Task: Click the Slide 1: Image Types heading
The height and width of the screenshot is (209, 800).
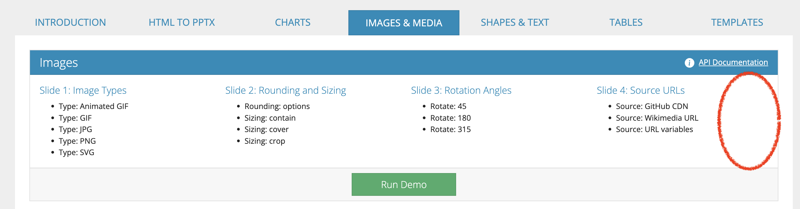Action: [x=83, y=90]
